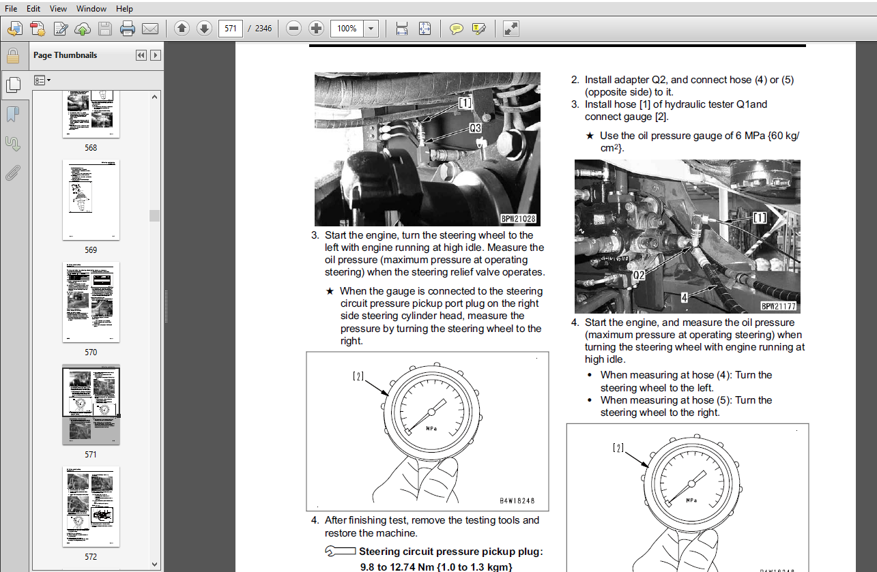This screenshot has width=877, height=572.
Task: Open the Signatures panel icon
Action: pos(12,143)
